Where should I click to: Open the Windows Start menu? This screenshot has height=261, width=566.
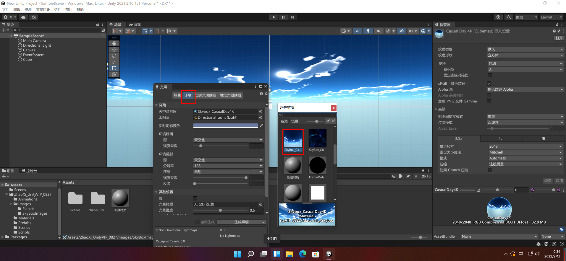(x=237, y=254)
